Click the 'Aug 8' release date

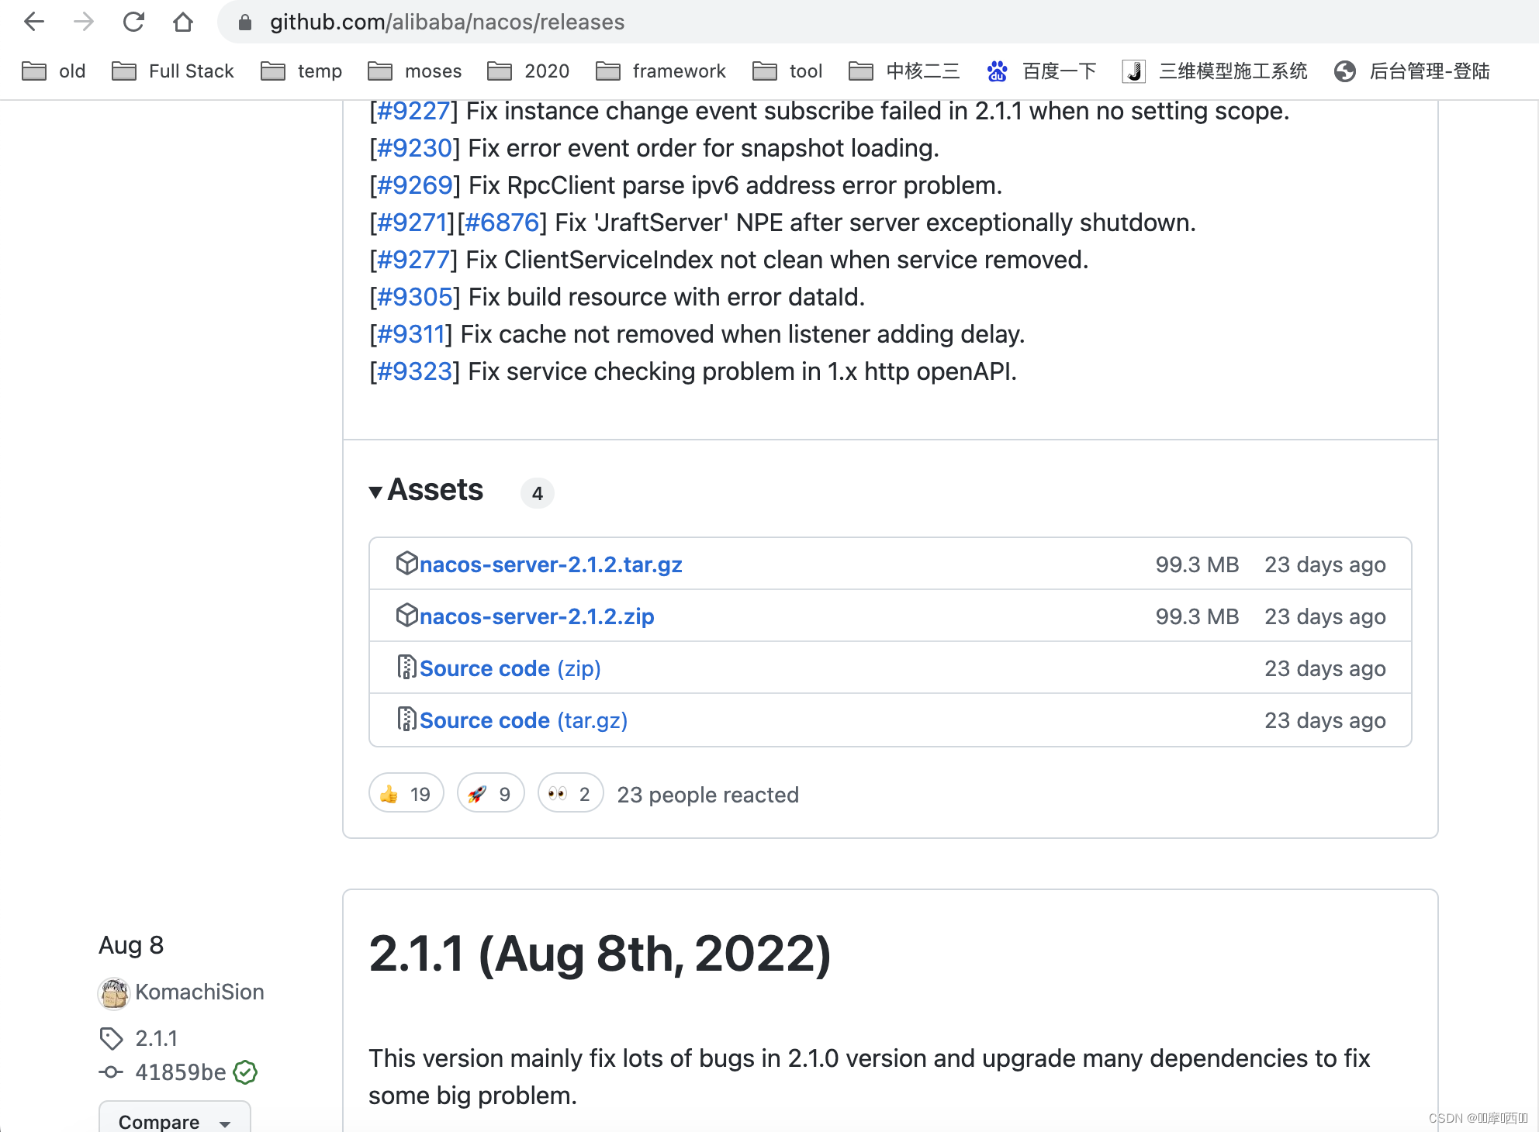click(x=131, y=945)
